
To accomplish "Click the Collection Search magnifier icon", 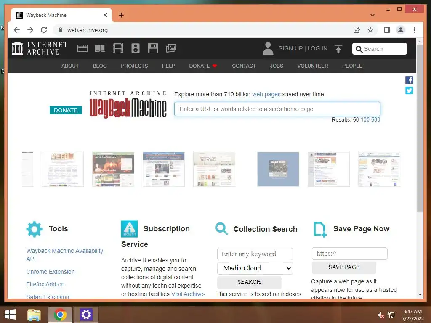I will click(221, 229).
